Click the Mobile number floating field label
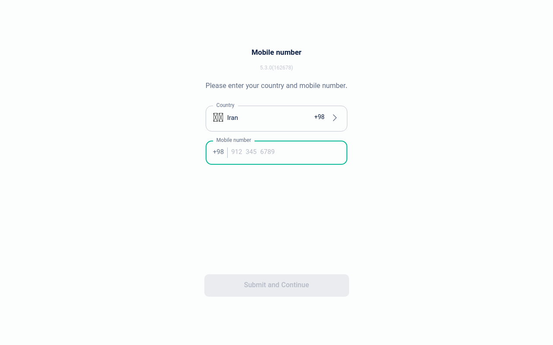 point(234,140)
